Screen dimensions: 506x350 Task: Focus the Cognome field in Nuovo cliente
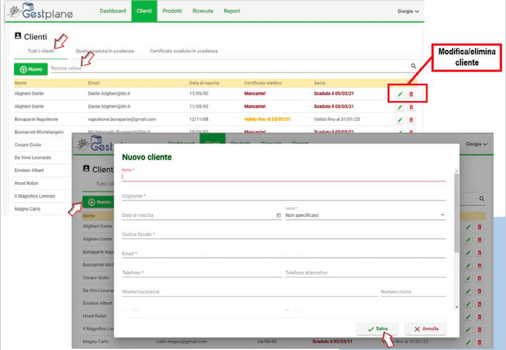tap(284, 196)
